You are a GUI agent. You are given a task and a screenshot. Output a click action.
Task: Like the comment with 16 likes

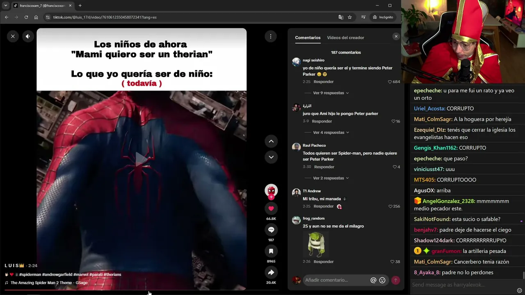[x=393, y=121]
